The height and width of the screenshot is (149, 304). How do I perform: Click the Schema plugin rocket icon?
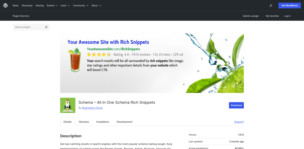pos(68,105)
